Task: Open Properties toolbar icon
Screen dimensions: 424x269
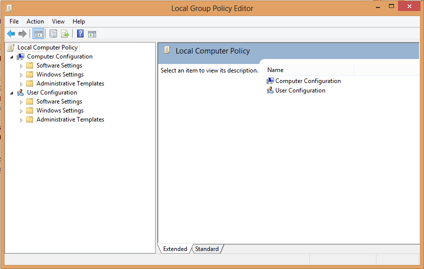Action: 53,34
